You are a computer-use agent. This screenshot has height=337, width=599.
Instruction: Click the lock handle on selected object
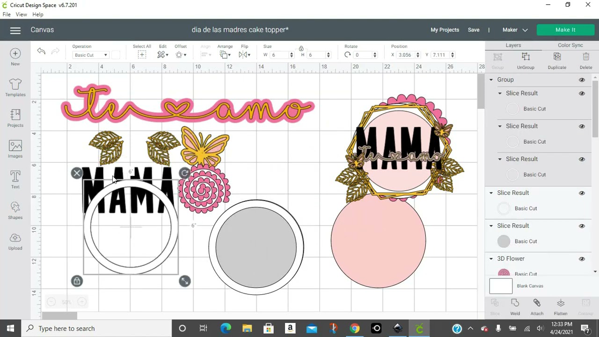[x=77, y=281]
